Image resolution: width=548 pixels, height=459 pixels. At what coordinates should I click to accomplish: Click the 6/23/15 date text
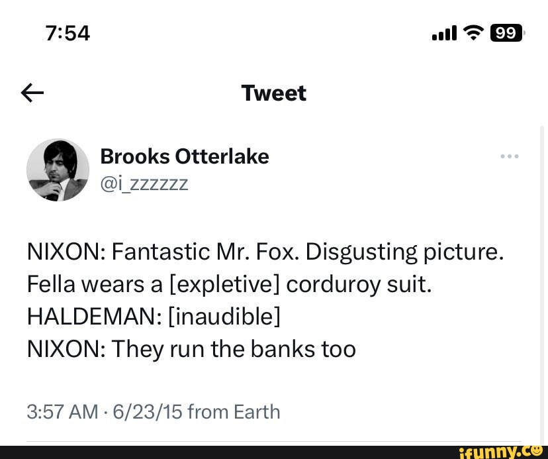pos(147,411)
